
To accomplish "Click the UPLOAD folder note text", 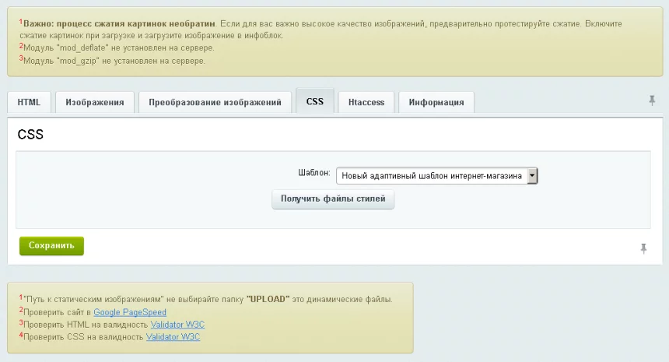I will pos(208,300).
